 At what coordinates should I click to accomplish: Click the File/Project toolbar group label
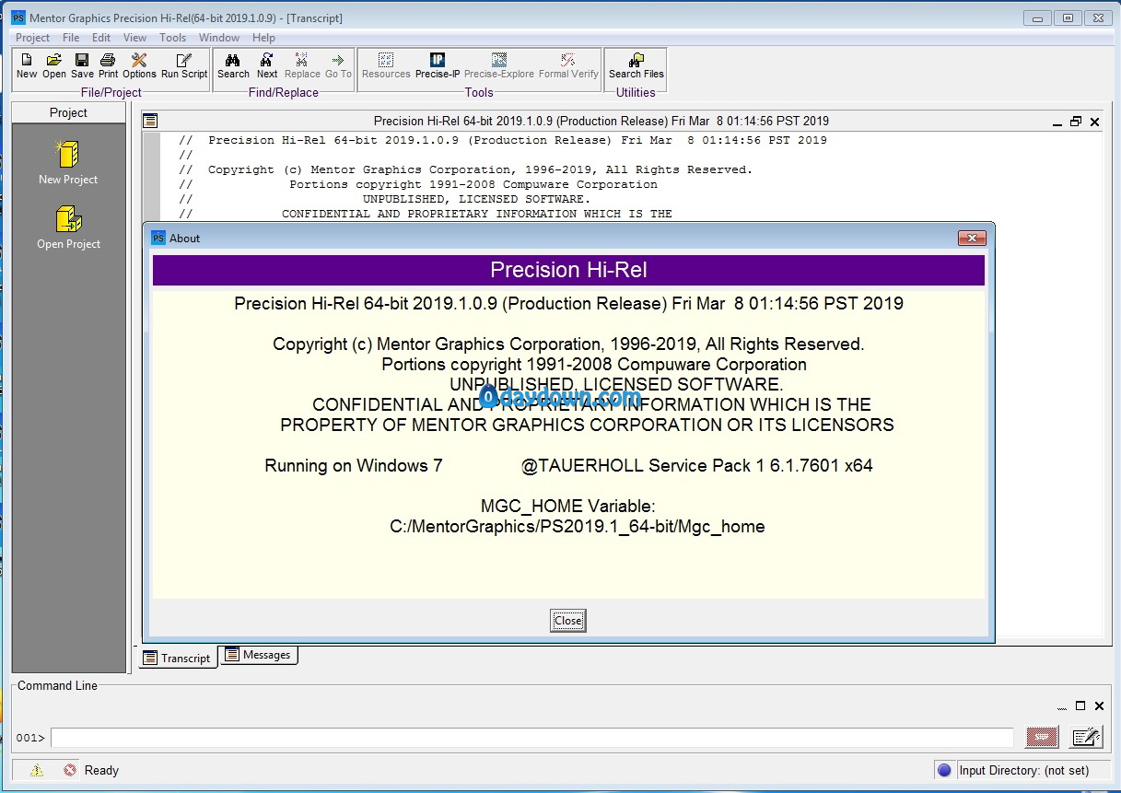pyautogui.click(x=111, y=92)
